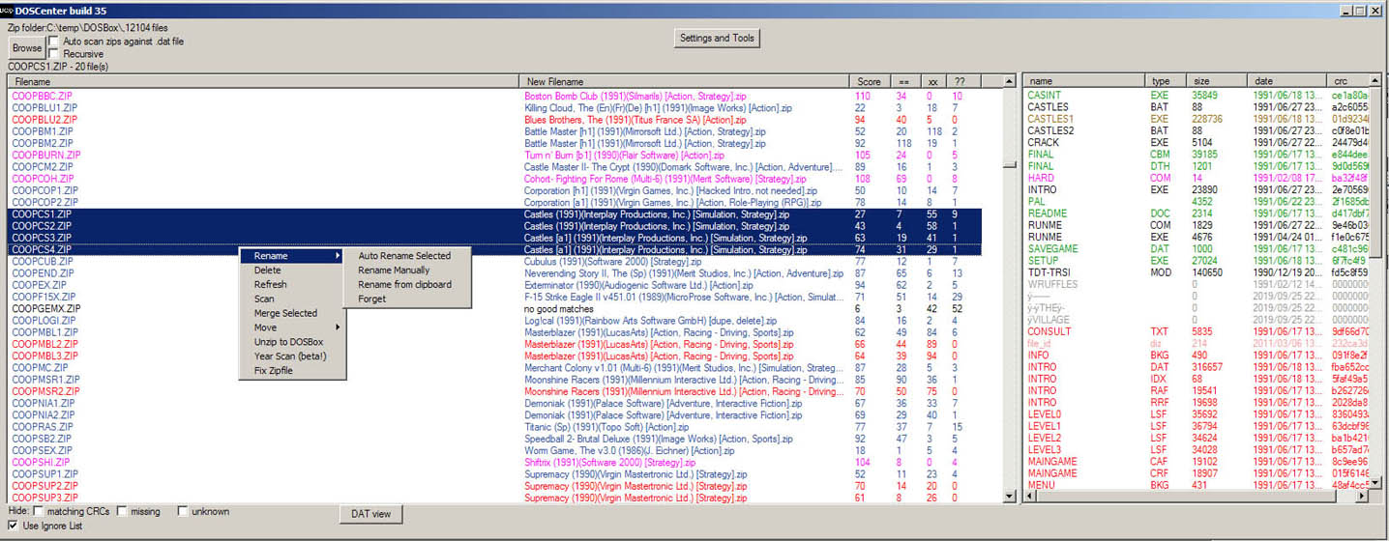Toggle the Recursive checkbox
This screenshot has width=1389, height=541.
[x=53, y=53]
